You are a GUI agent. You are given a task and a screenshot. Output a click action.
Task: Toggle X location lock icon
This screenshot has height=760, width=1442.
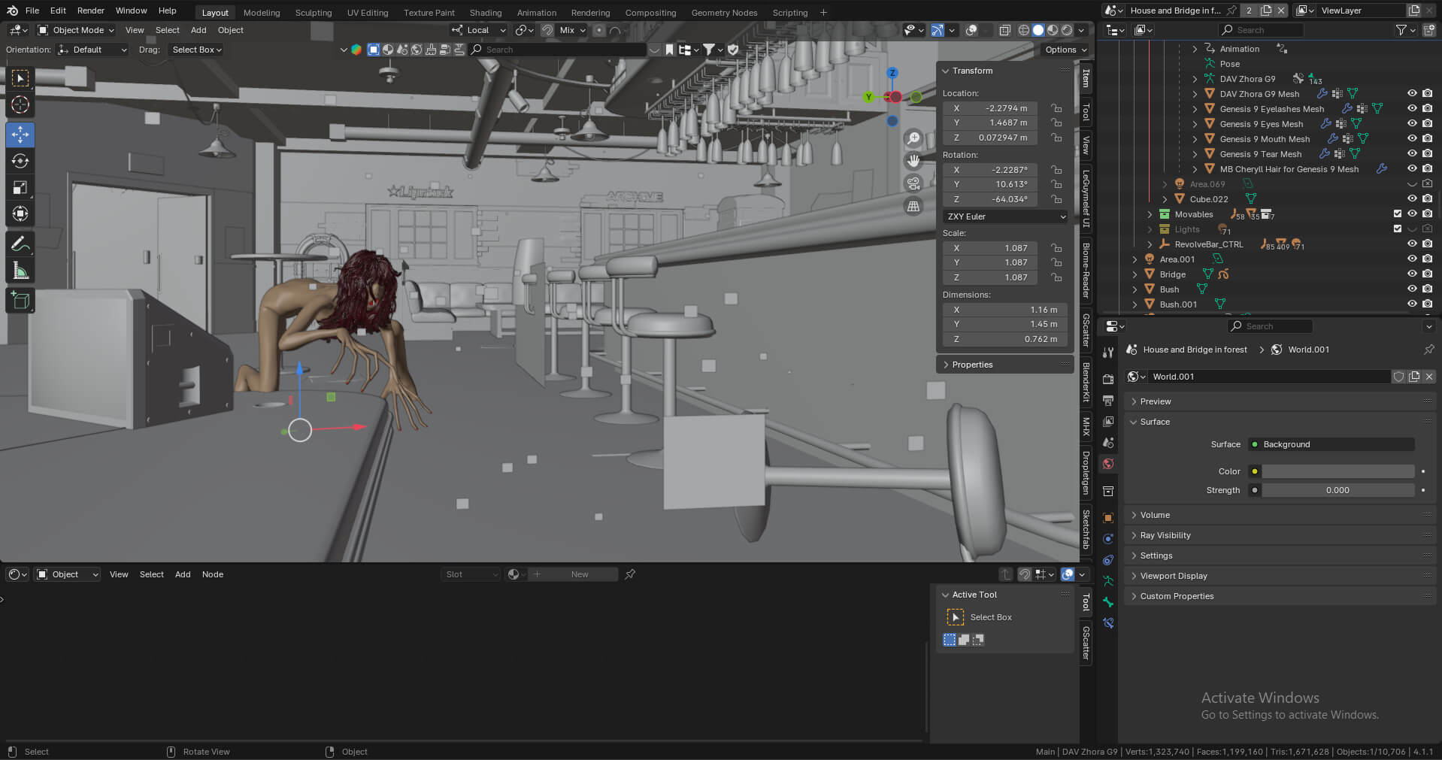[1056, 108]
